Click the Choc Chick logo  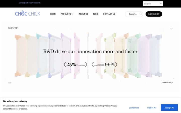[x=28, y=13]
